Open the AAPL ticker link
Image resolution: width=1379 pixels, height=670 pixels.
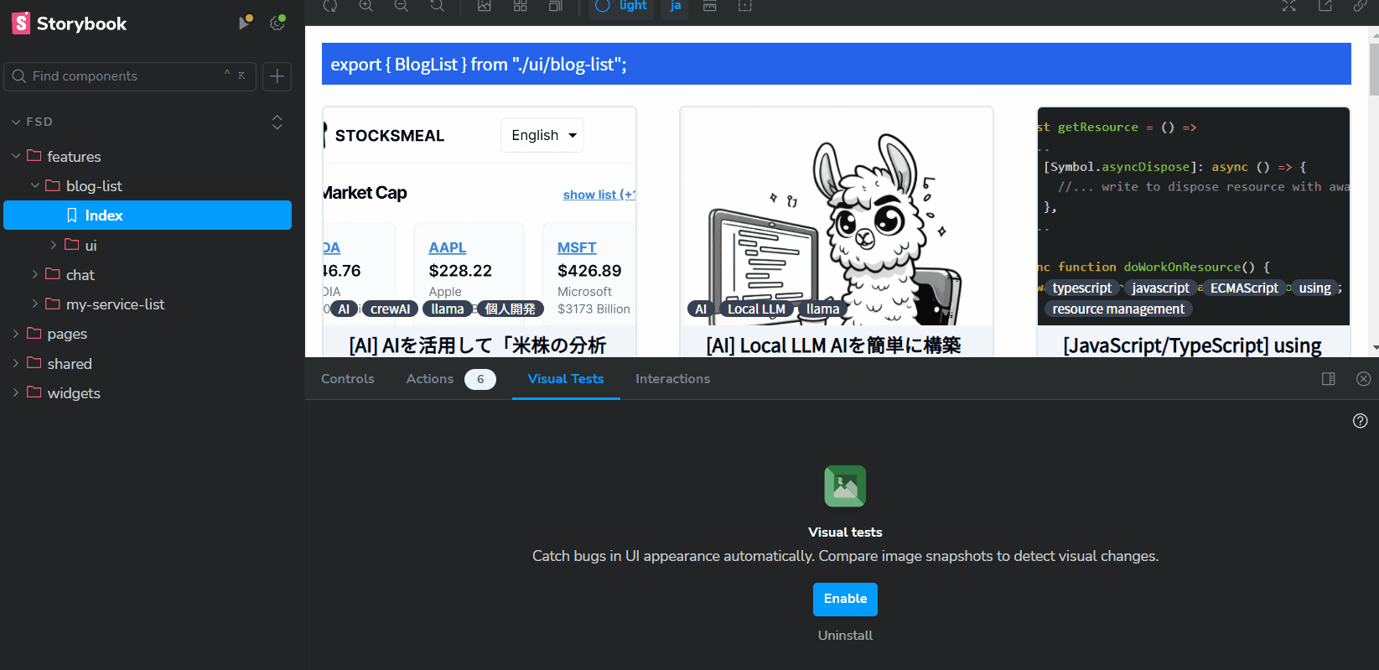pyautogui.click(x=448, y=248)
